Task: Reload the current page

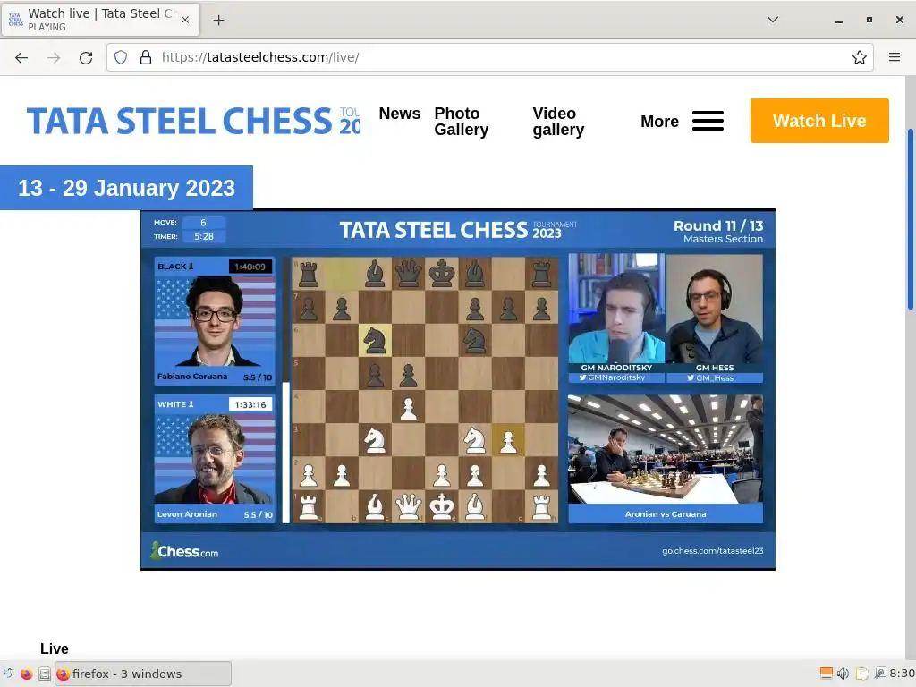Action: (x=86, y=57)
